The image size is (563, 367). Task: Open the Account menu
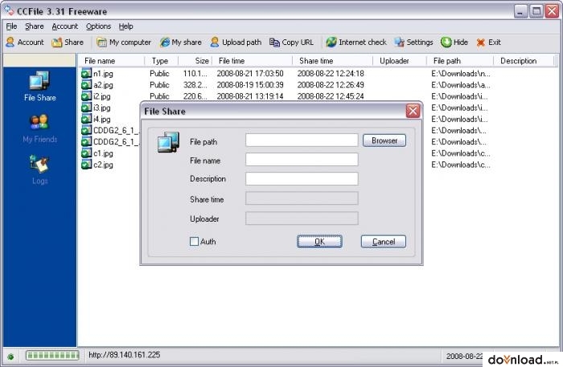[x=64, y=27]
